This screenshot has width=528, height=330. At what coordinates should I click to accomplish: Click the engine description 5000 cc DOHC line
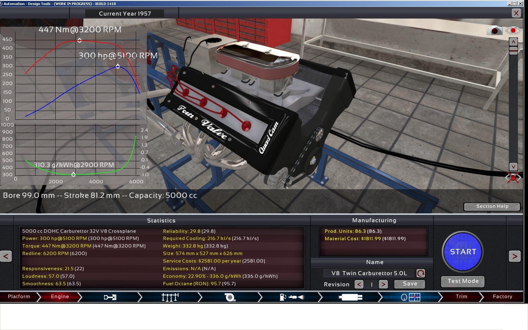click(79, 231)
